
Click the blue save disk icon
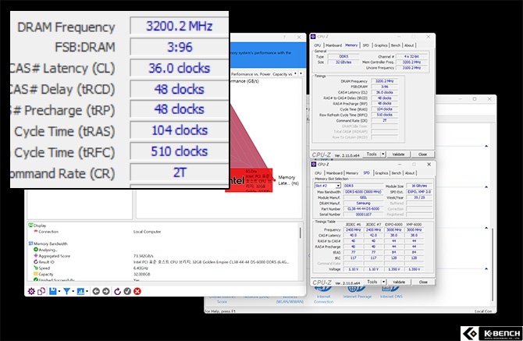(52, 291)
